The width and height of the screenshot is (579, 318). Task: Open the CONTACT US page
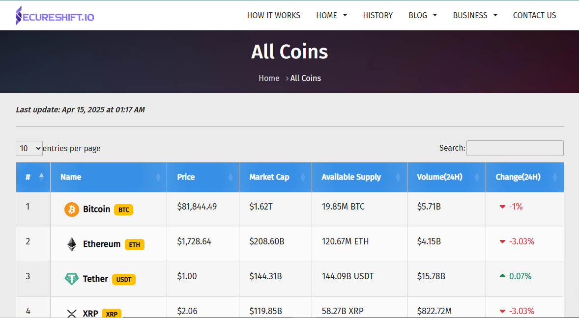click(534, 16)
